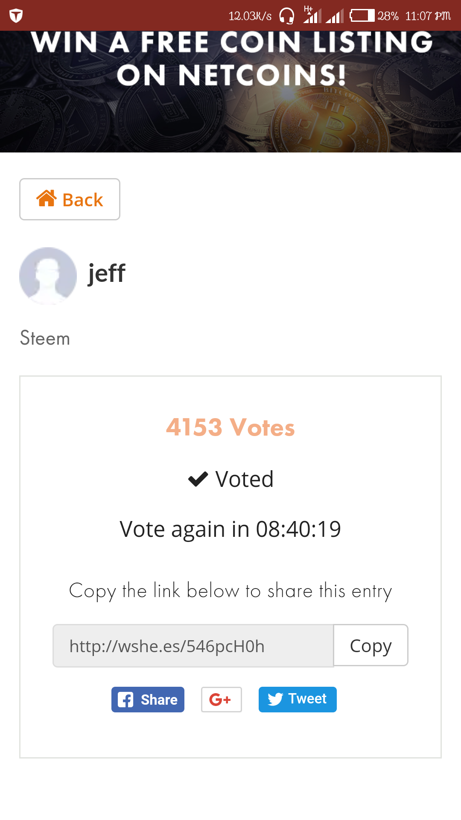Select the wshe.es share link field
This screenshot has height=820, width=461.
tap(193, 646)
